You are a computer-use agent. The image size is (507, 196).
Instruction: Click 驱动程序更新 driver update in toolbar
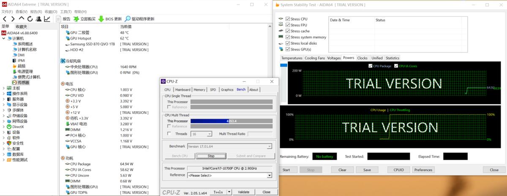139,19
